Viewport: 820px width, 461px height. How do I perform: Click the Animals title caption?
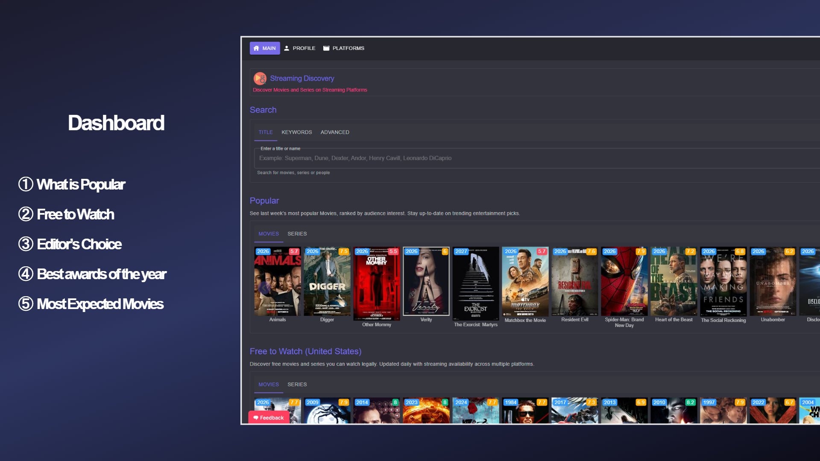pos(278,320)
